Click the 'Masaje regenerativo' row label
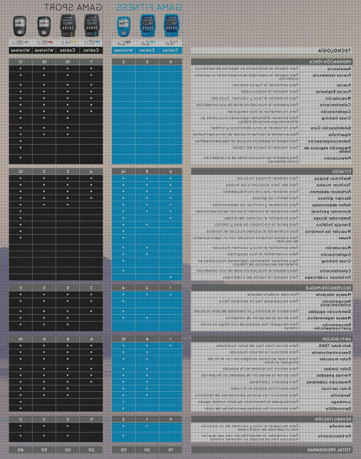361x459 pixels. coord(330,318)
